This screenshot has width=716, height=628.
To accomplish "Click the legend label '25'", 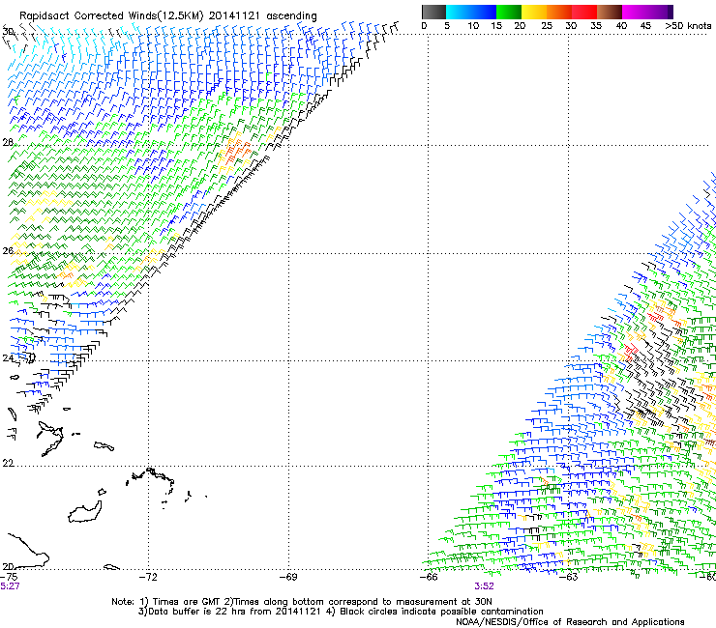I will coord(547,26).
